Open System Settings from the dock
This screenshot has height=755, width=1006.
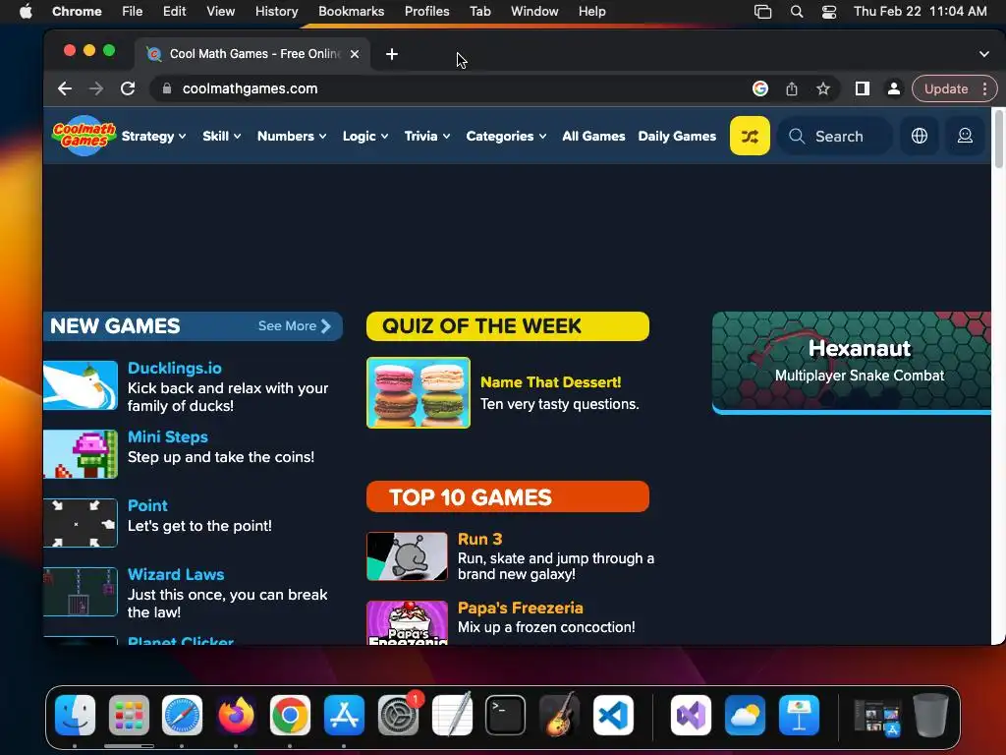point(399,716)
